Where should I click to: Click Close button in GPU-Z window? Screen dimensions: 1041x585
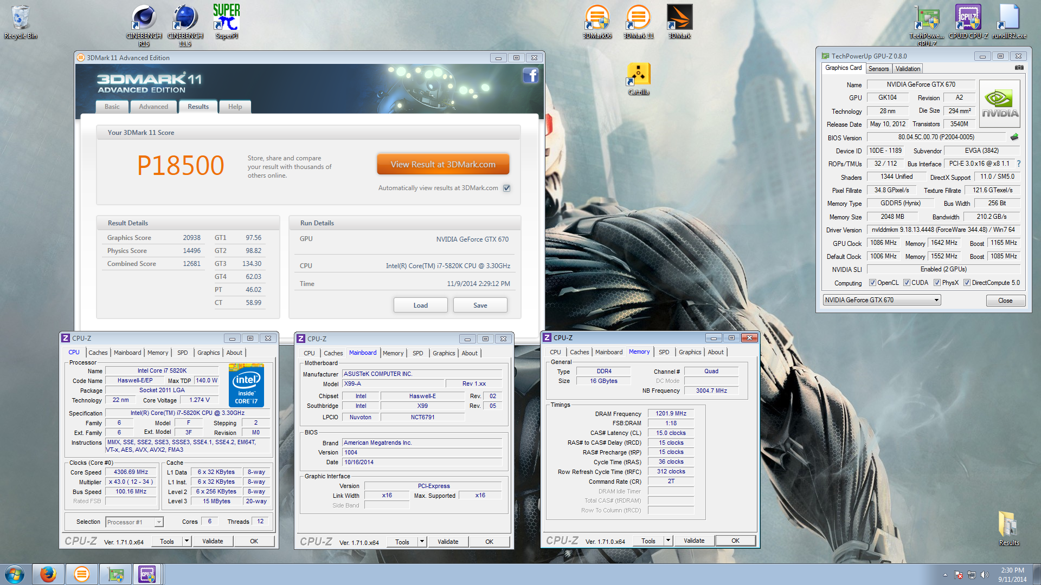click(x=1005, y=301)
